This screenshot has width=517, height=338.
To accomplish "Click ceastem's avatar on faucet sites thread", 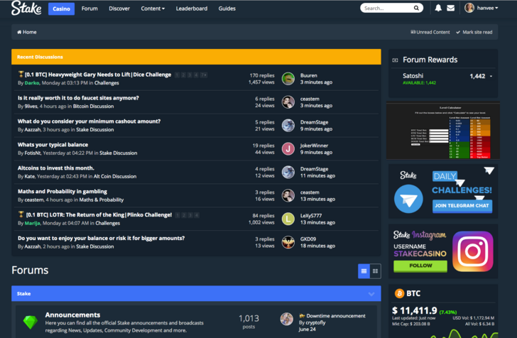I will pyautogui.click(x=288, y=102).
